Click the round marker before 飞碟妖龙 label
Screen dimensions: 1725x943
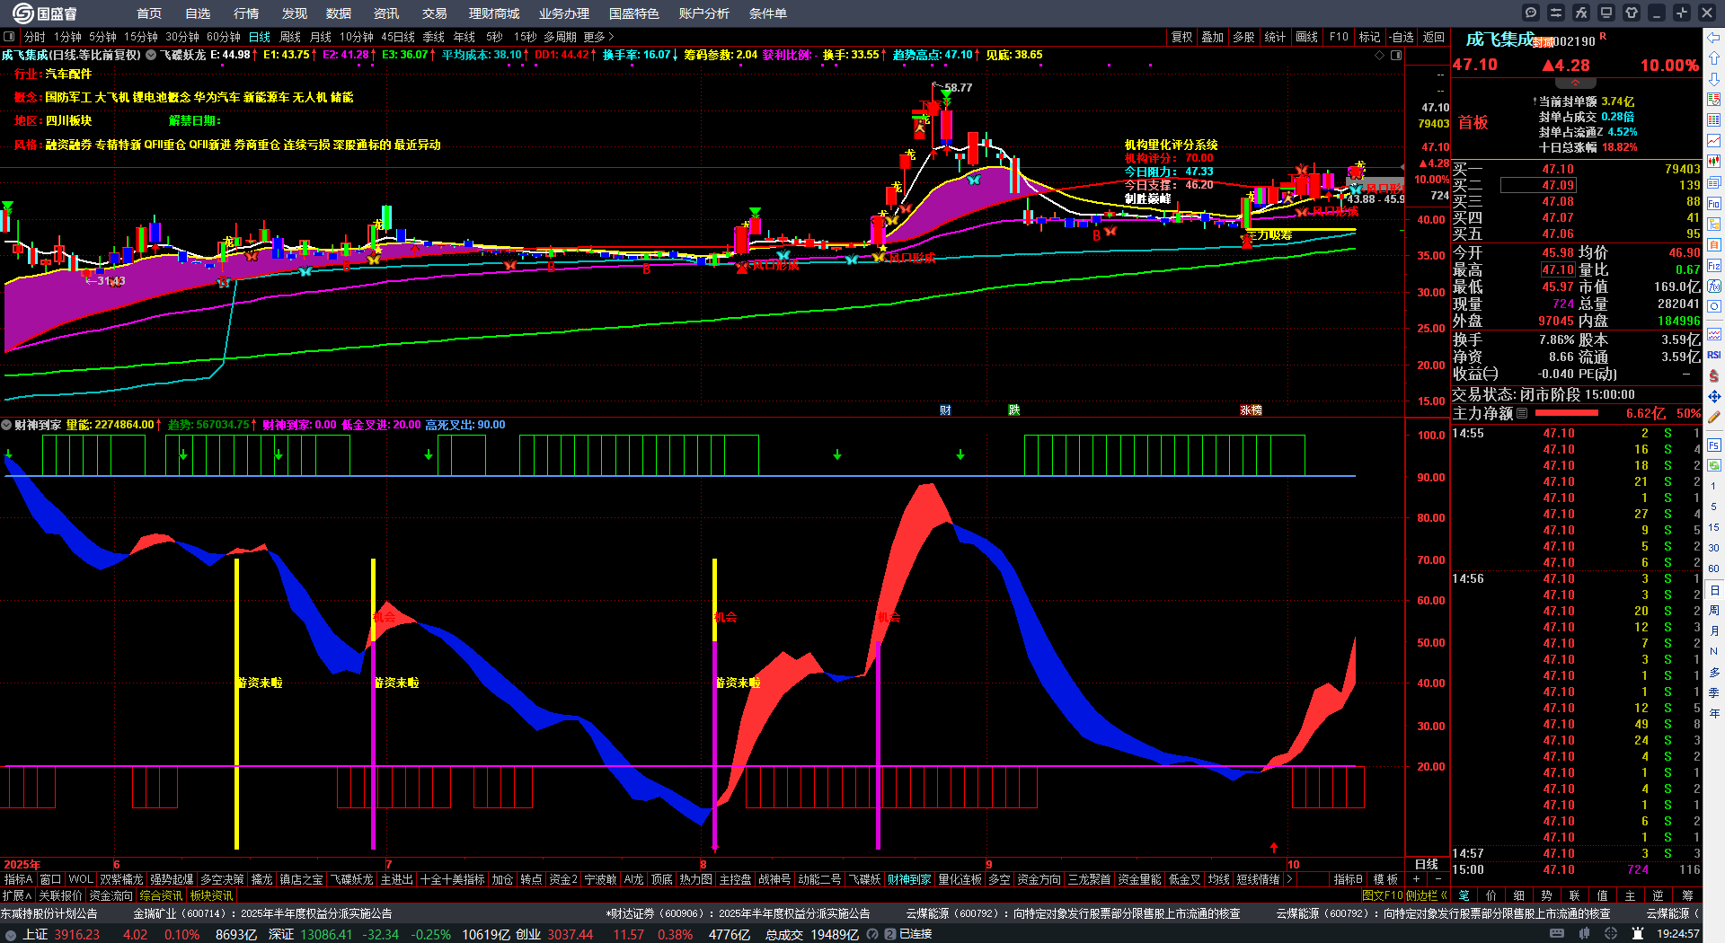(151, 55)
